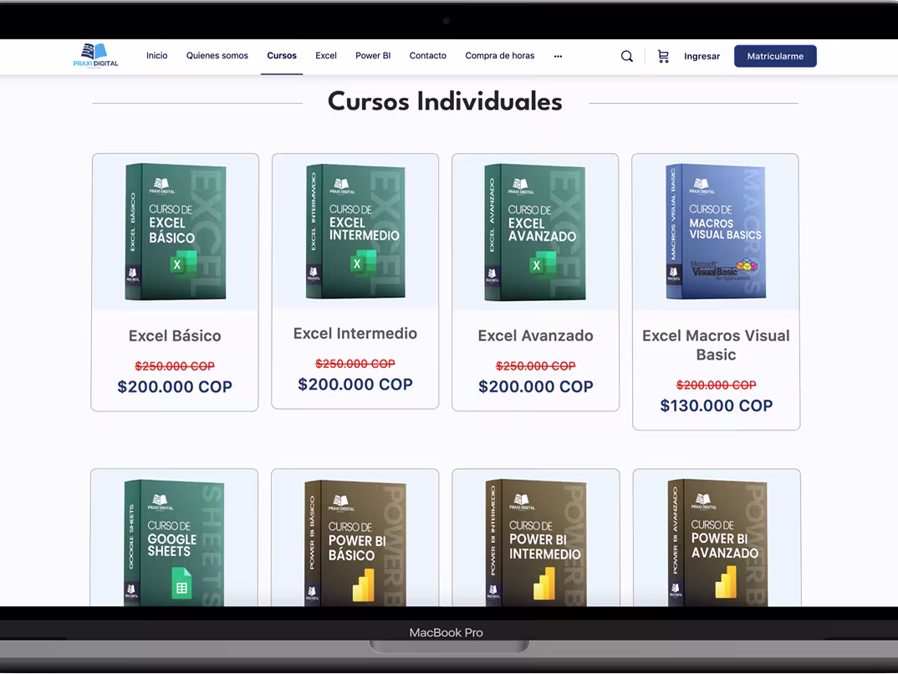
Task: Click the Excel Básico course title
Action: pyautogui.click(x=175, y=335)
